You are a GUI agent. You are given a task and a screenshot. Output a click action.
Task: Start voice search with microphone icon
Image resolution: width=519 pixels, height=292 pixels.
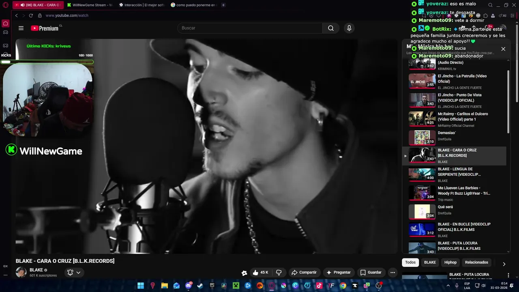(x=349, y=28)
